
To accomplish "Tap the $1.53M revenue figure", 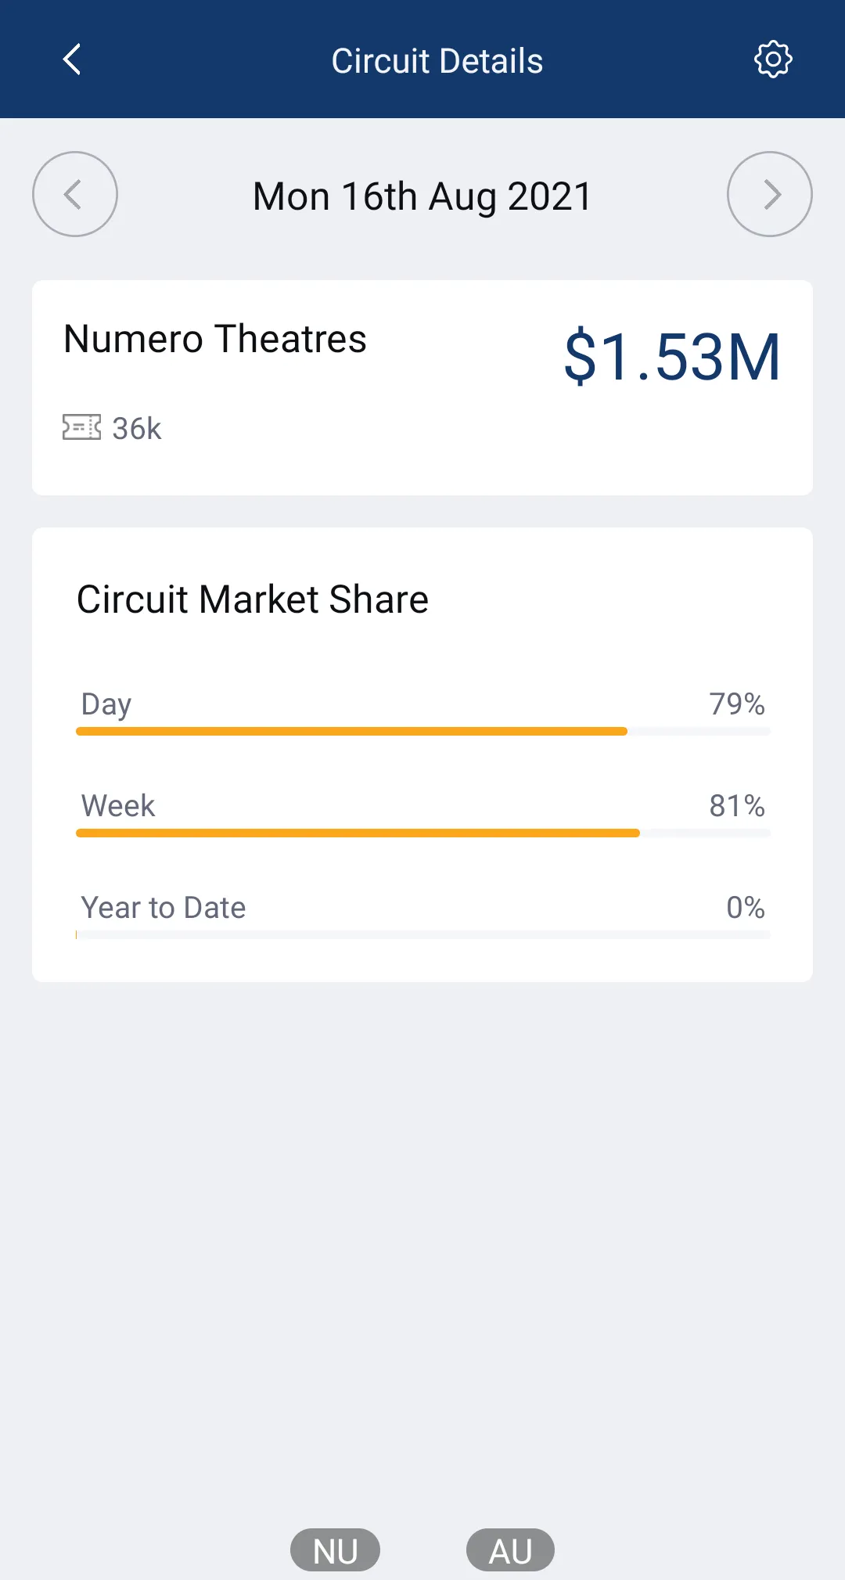I will click(672, 357).
